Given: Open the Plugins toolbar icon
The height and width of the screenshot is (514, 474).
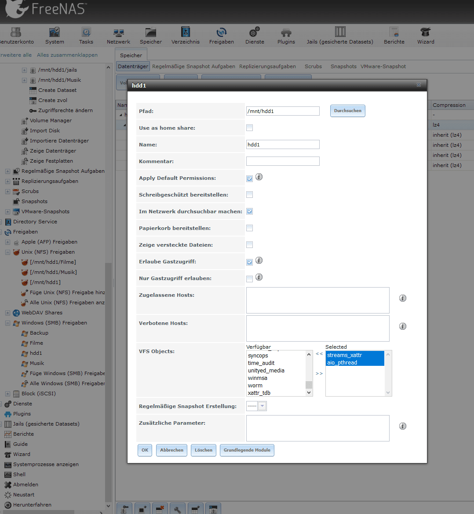Looking at the screenshot, I should pos(286,36).
